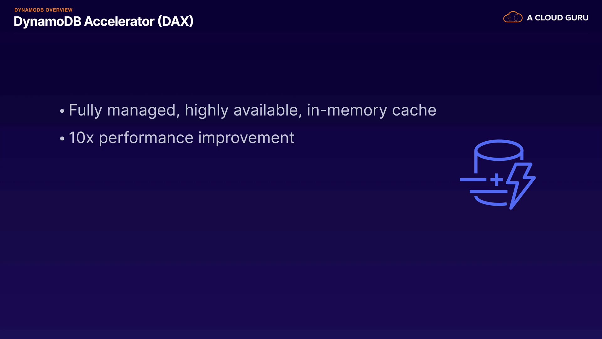Click the "A CLOUD GURU" brand text
602x339 pixels.
pos(557,18)
